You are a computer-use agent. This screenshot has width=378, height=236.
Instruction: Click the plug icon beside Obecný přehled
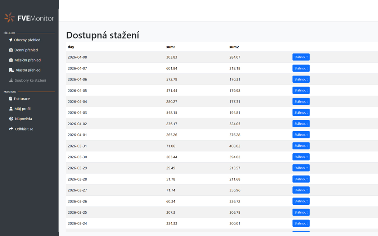pyautogui.click(x=11, y=40)
